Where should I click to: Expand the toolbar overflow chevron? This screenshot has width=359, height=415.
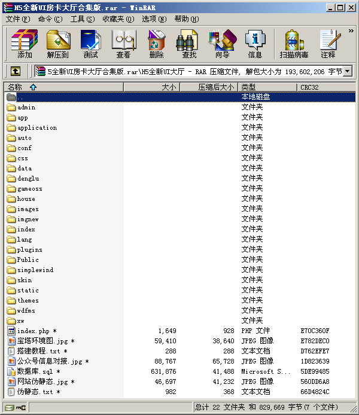[351, 30]
